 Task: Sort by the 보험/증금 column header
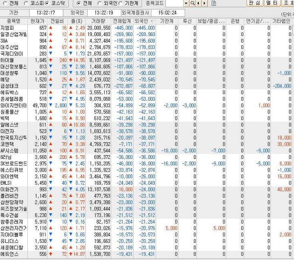tap(211, 21)
